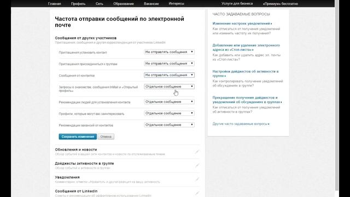This screenshot has height=197, width=350.
Task: Open dropdown for Приглашения установить контакт
Action: tap(169, 52)
